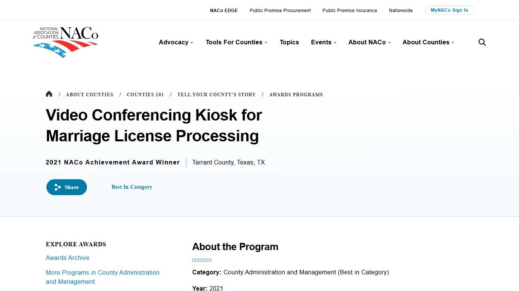Click the Awards Archive link
This screenshot has width=519, height=291.
click(x=67, y=258)
